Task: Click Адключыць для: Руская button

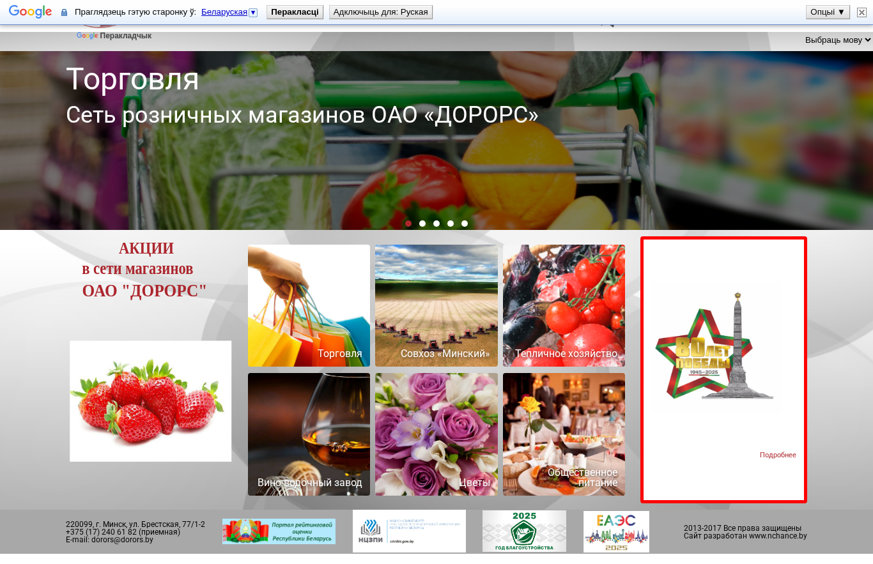Action: 381,12
